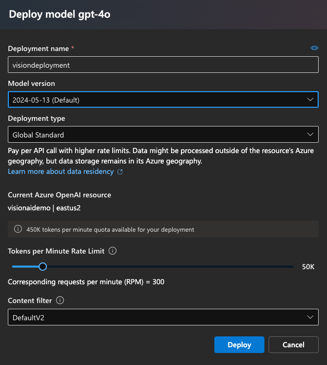Click external link icon after data residency
The image size is (327, 365).
(x=120, y=172)
